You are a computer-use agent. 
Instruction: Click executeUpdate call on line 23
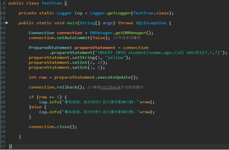click(x=114, y=77)
